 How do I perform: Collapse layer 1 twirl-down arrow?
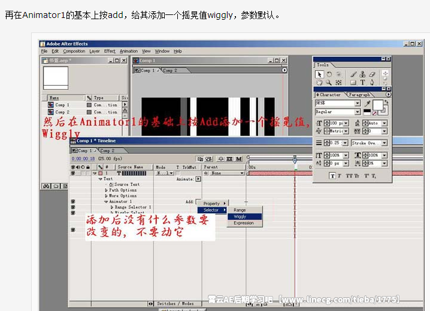click(95, 173)
